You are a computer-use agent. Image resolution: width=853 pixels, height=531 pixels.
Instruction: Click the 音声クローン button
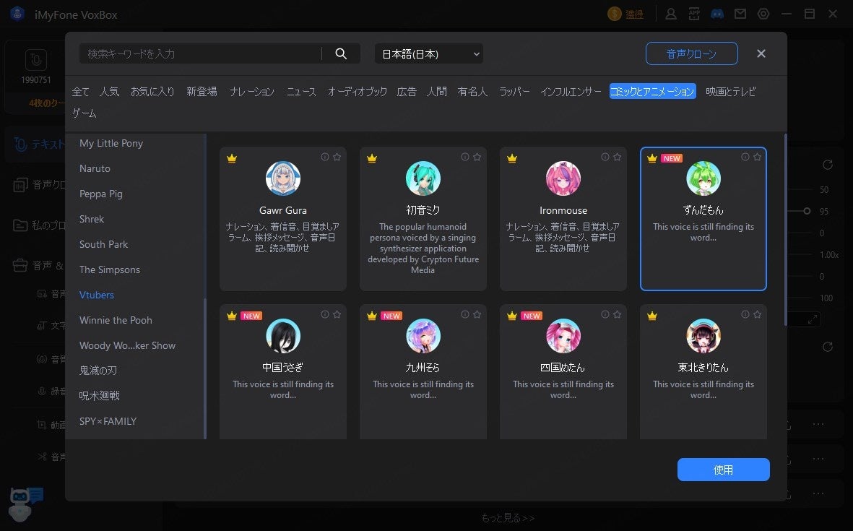click(x=691, y=53)
